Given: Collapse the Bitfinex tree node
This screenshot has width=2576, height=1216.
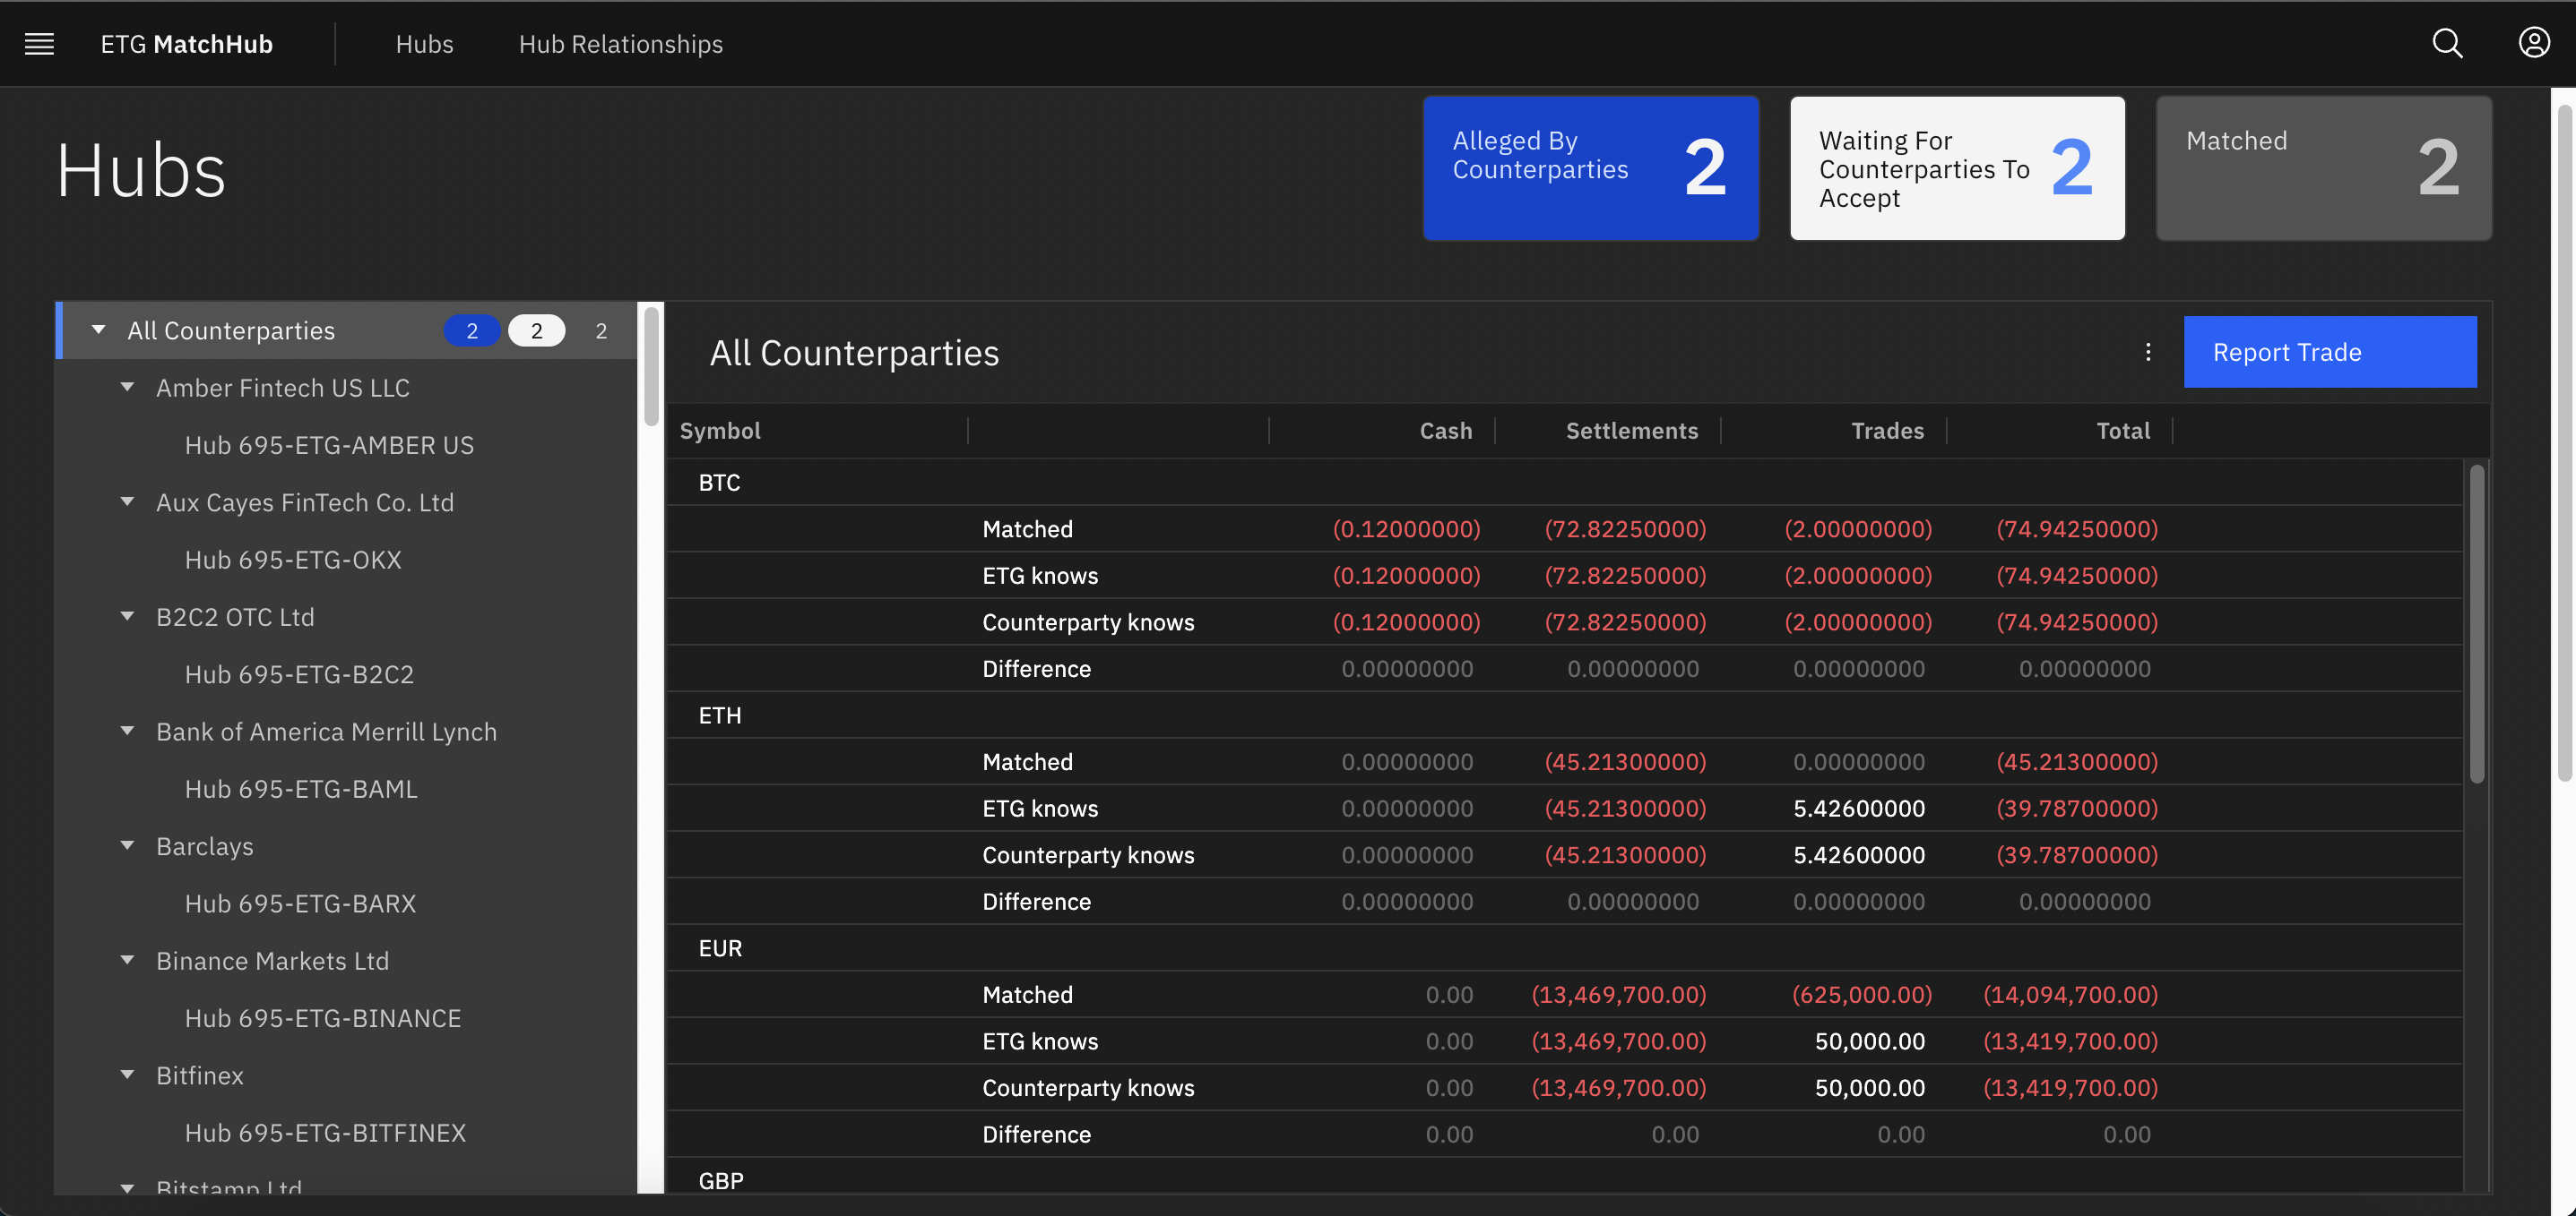Looking at the screenshot, I should click(x=127, y=1075).
